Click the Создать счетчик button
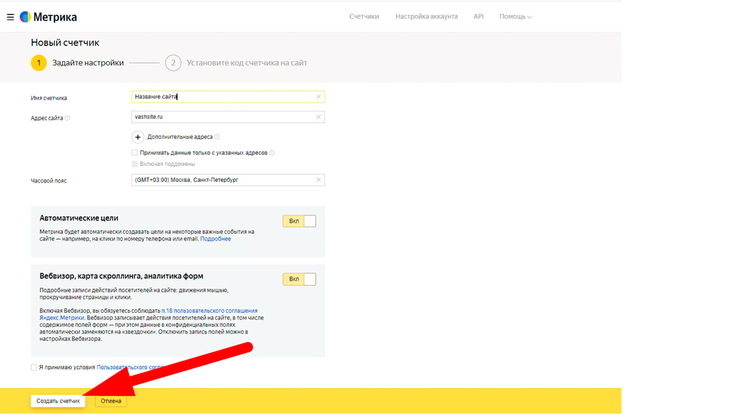The height and width of the screenshot is (415, 739). [58, 401]
